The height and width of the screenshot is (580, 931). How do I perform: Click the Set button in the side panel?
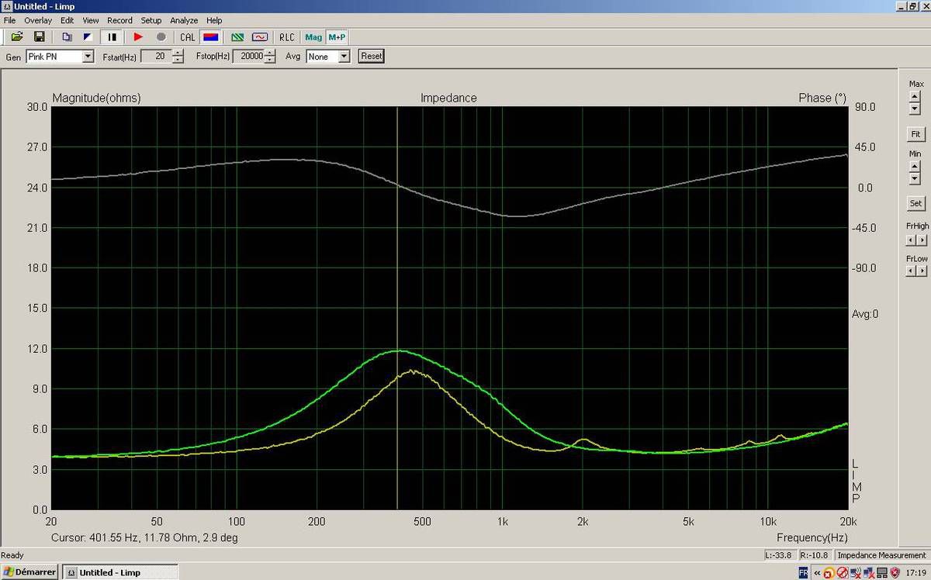(916, 204)
